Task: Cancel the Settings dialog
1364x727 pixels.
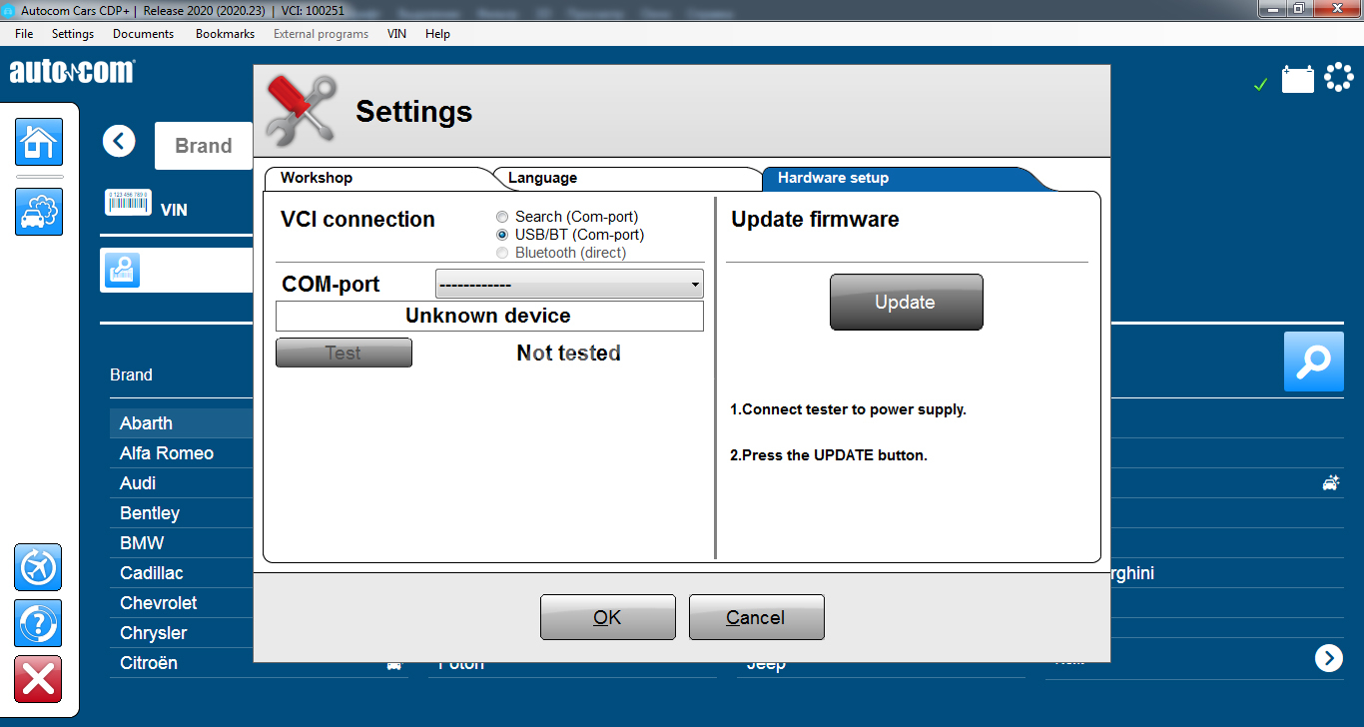Action: click(x=757, y=617)
